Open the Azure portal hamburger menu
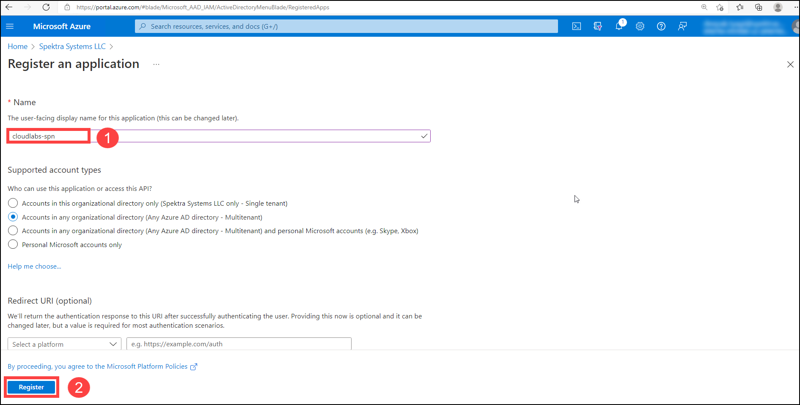 pos(10,26)
